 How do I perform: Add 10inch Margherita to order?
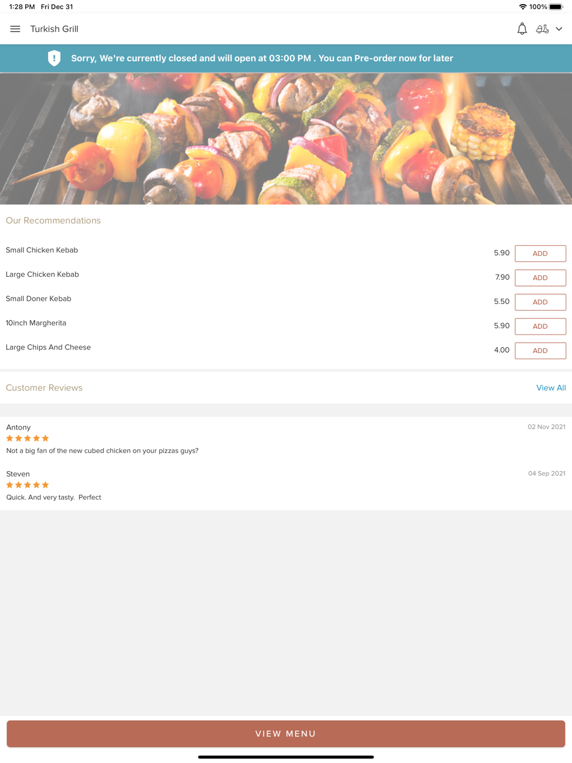pos(540,327)
